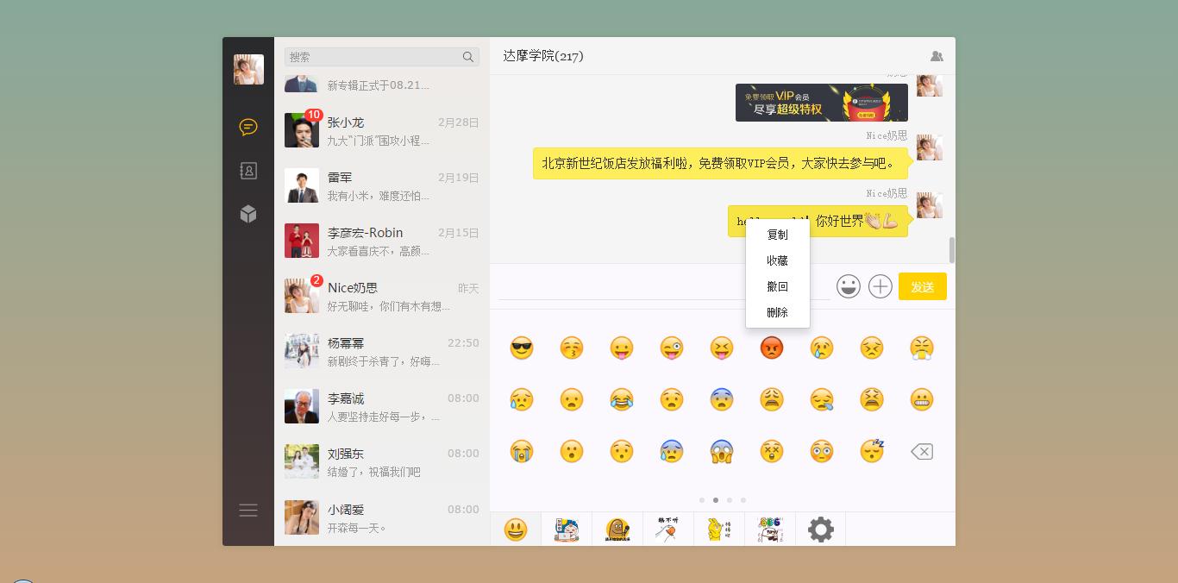Click the message text input area
The image size is (1178, 583).
[664, 285]
